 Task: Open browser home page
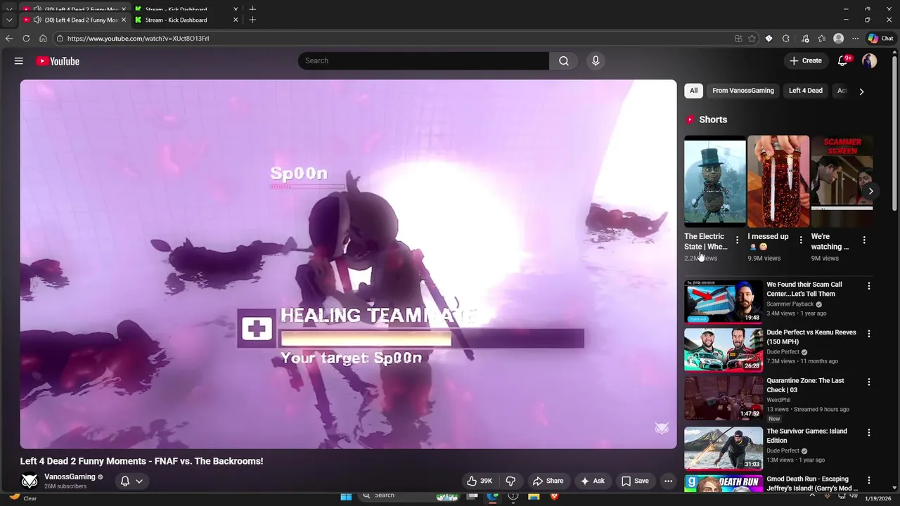(43, 39)
